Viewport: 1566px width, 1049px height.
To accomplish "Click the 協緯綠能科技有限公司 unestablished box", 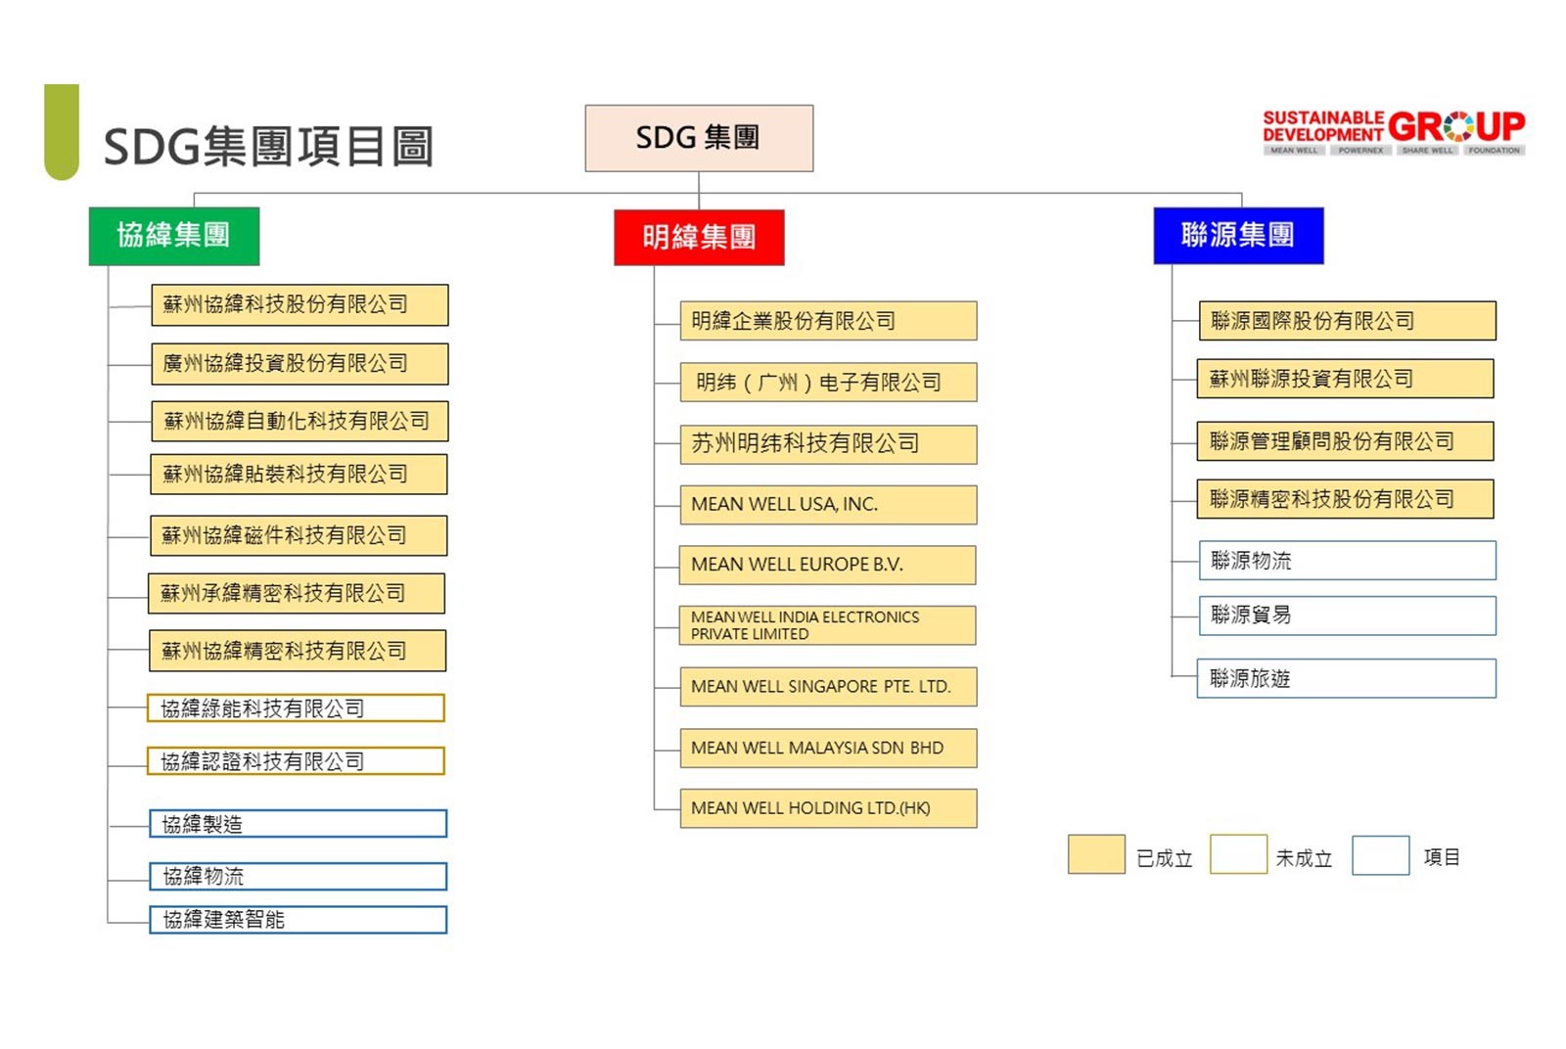I will coord(298,708).
